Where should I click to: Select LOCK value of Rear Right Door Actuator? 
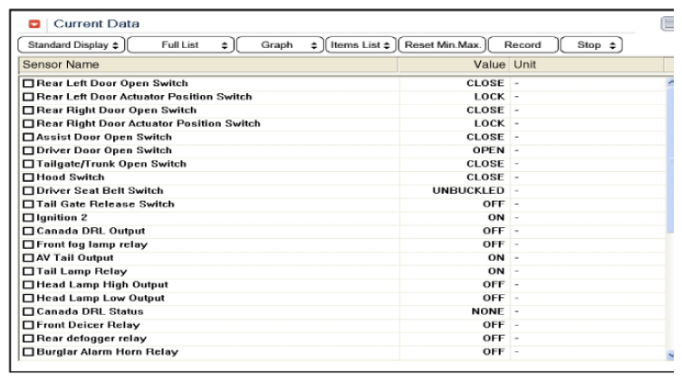click(x=489, y=123)
